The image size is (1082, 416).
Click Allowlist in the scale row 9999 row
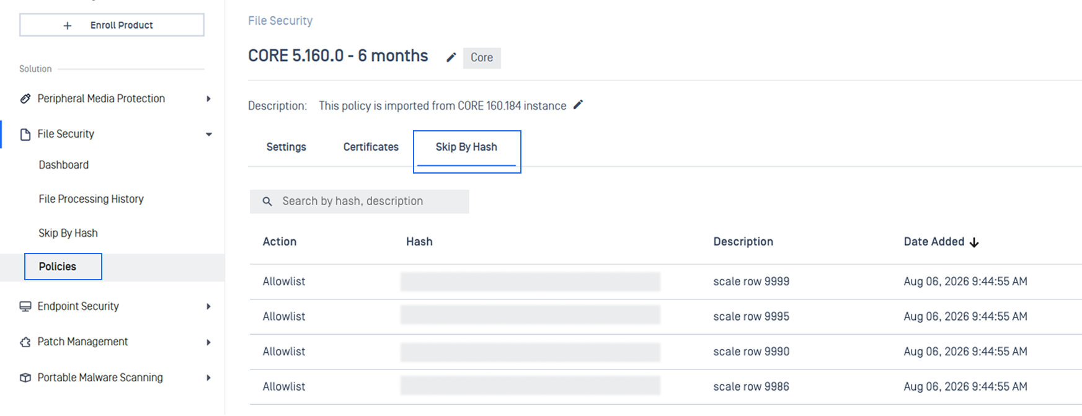pos(284,281)
